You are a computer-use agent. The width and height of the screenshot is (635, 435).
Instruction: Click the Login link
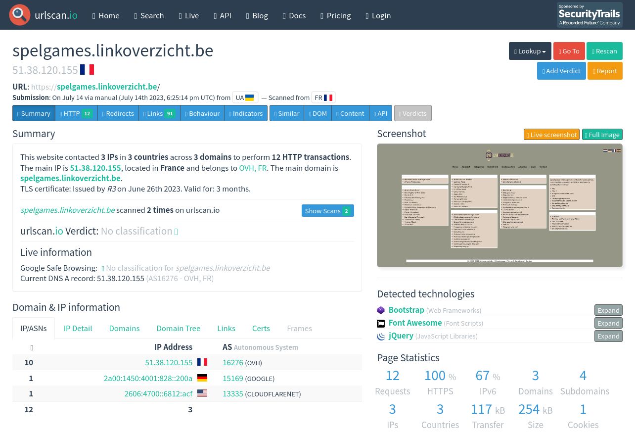[x=378, y=15]
